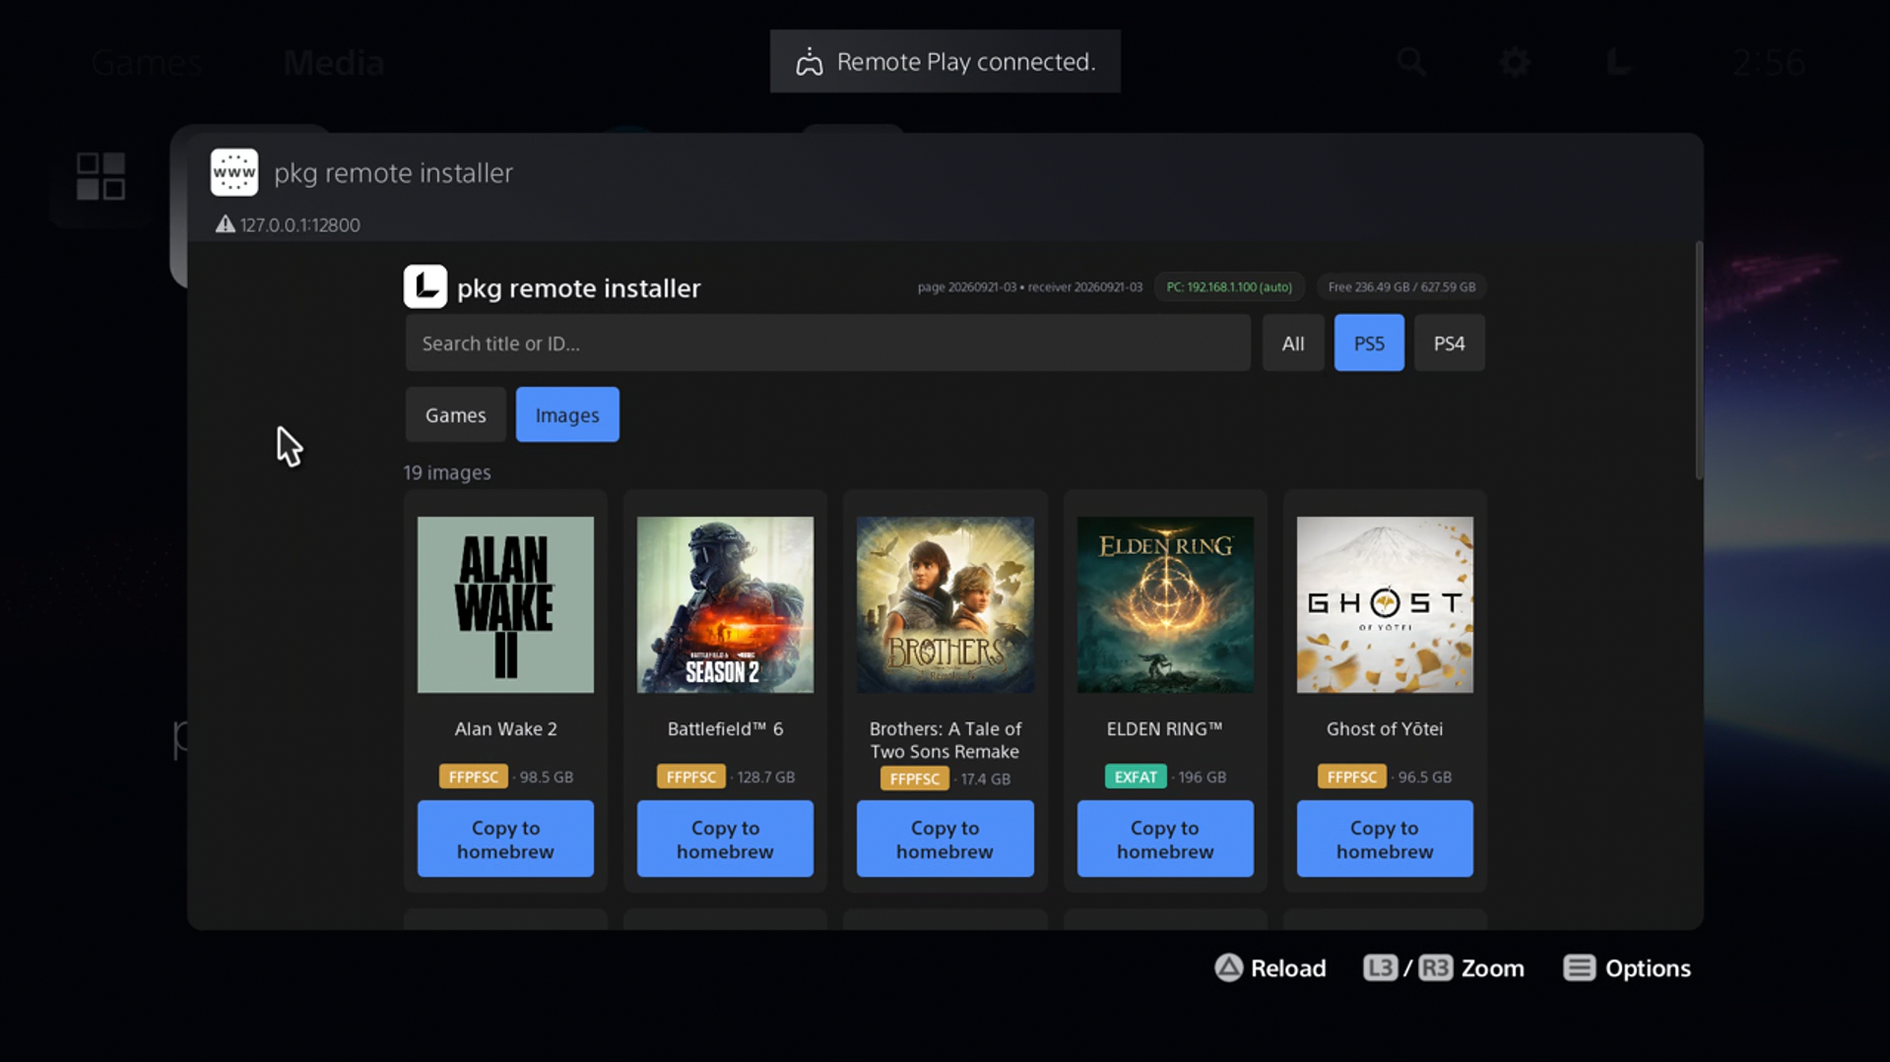The height and width of the screenshot is (1062, 1890).
Task: Click the Ghost of Yōtei cover art
Action: [1385, 605]
